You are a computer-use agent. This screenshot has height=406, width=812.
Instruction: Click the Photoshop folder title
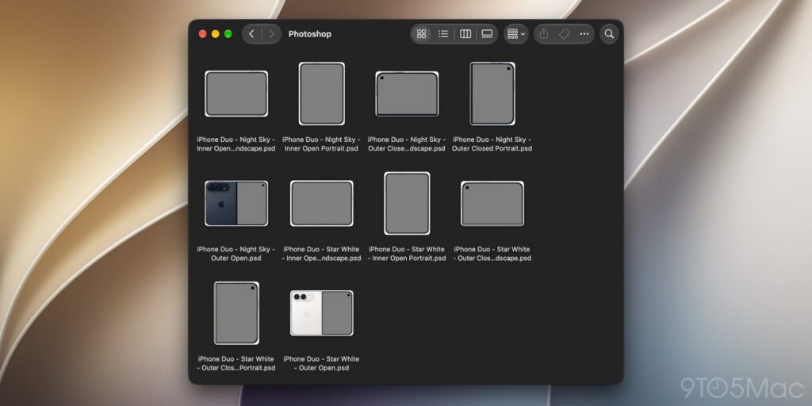pos(310,34)
